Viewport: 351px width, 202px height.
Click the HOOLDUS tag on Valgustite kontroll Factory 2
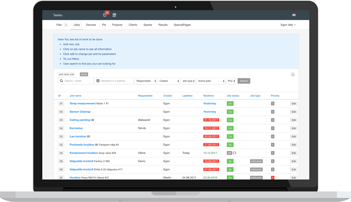tap(256, 161)
